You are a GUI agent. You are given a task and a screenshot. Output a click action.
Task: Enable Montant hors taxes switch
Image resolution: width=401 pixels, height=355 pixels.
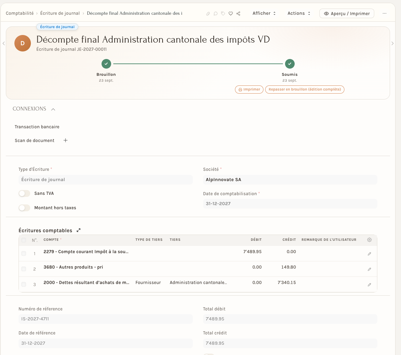point(24,208)
